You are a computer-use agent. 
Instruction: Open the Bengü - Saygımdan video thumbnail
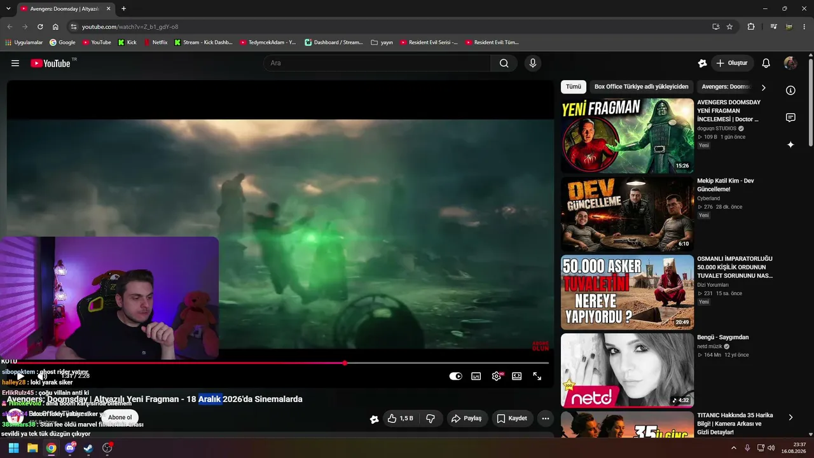point(627,370)
